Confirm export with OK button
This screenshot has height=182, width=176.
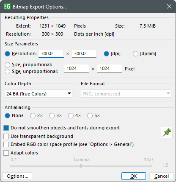pos(134,176)
